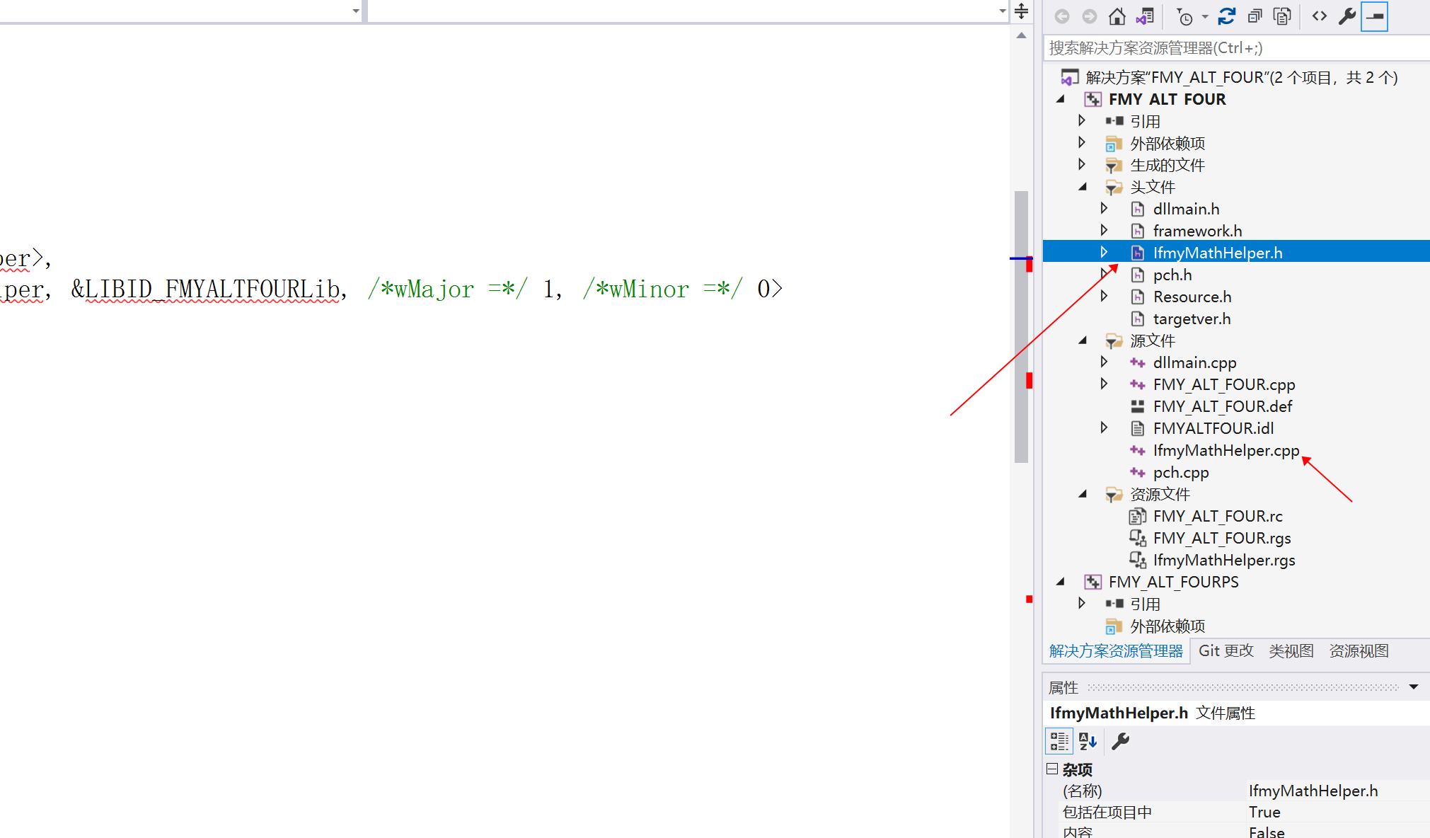Open Properties via the wrench toolbar icon
This screenshot has height=838, width=1430.
pos(1347,16)
